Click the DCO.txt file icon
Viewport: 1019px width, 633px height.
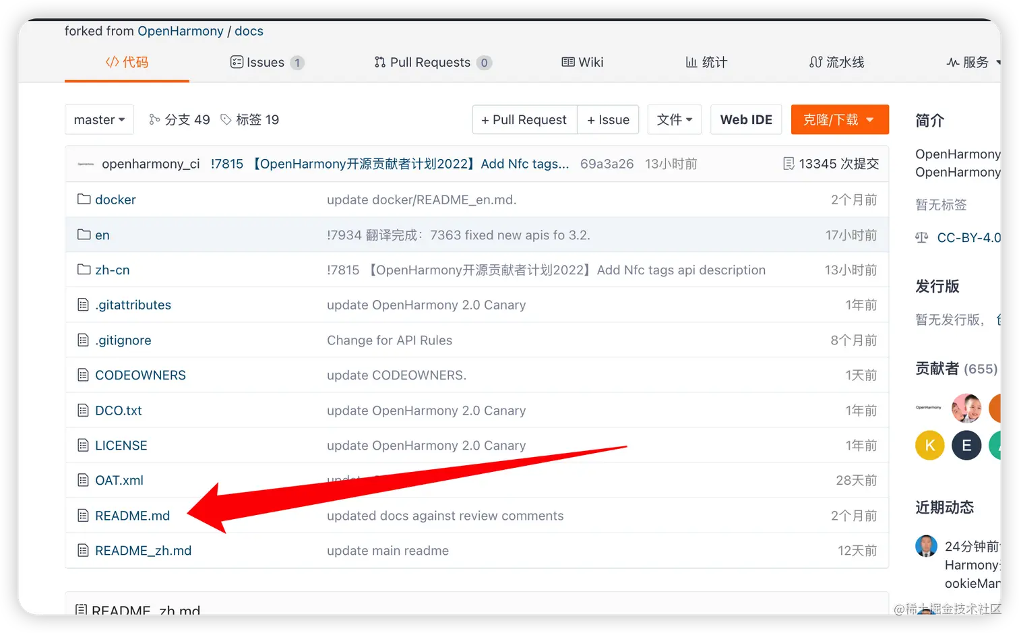pos(83,410)
